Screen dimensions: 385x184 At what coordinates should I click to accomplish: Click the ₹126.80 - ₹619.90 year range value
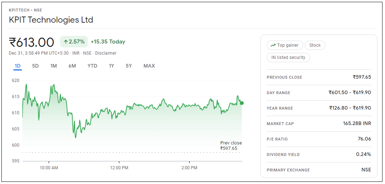point(350,108)
